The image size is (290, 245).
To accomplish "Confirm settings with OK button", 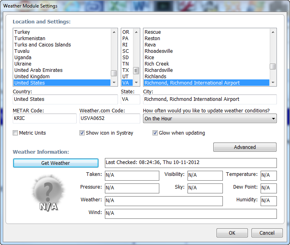I will [x=232, y=233].
